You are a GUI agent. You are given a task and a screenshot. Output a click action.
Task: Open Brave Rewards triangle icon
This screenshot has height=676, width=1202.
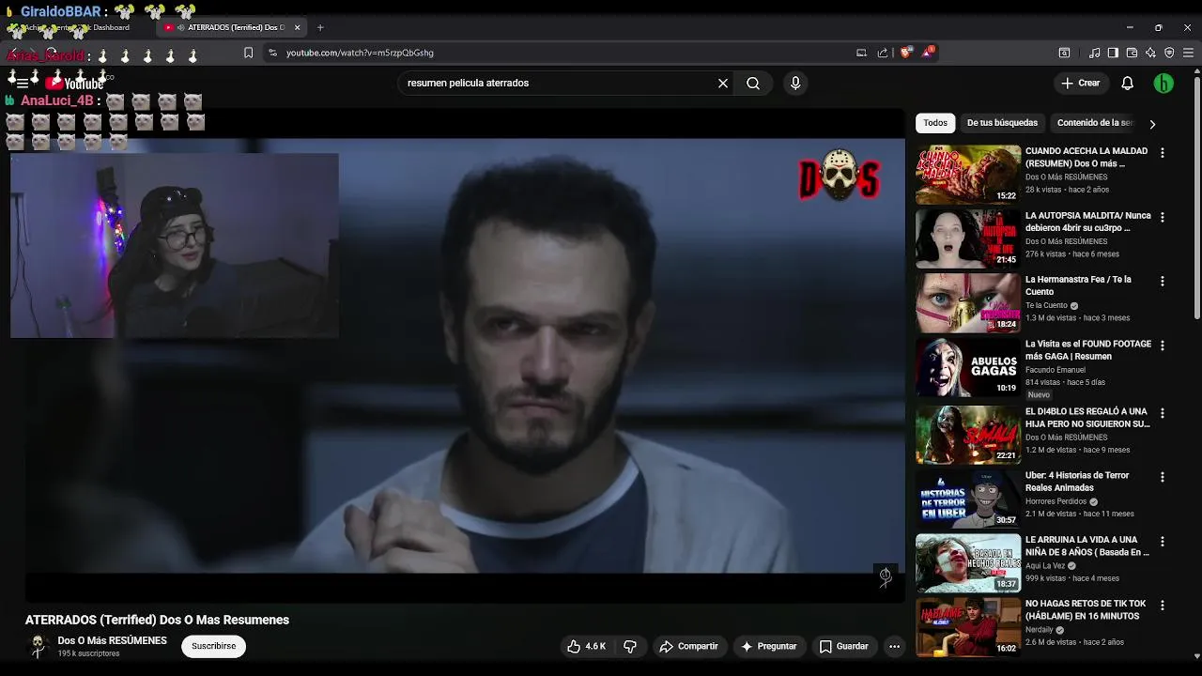[x=928, y=53]
